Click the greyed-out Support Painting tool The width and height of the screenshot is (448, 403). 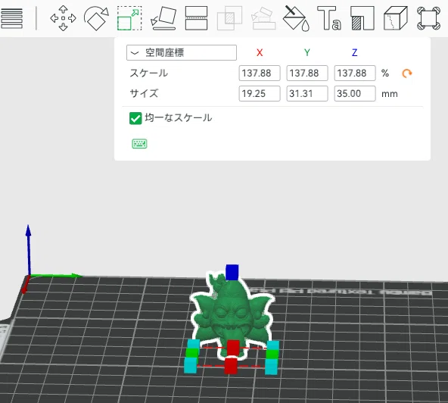tap(263, 18)
